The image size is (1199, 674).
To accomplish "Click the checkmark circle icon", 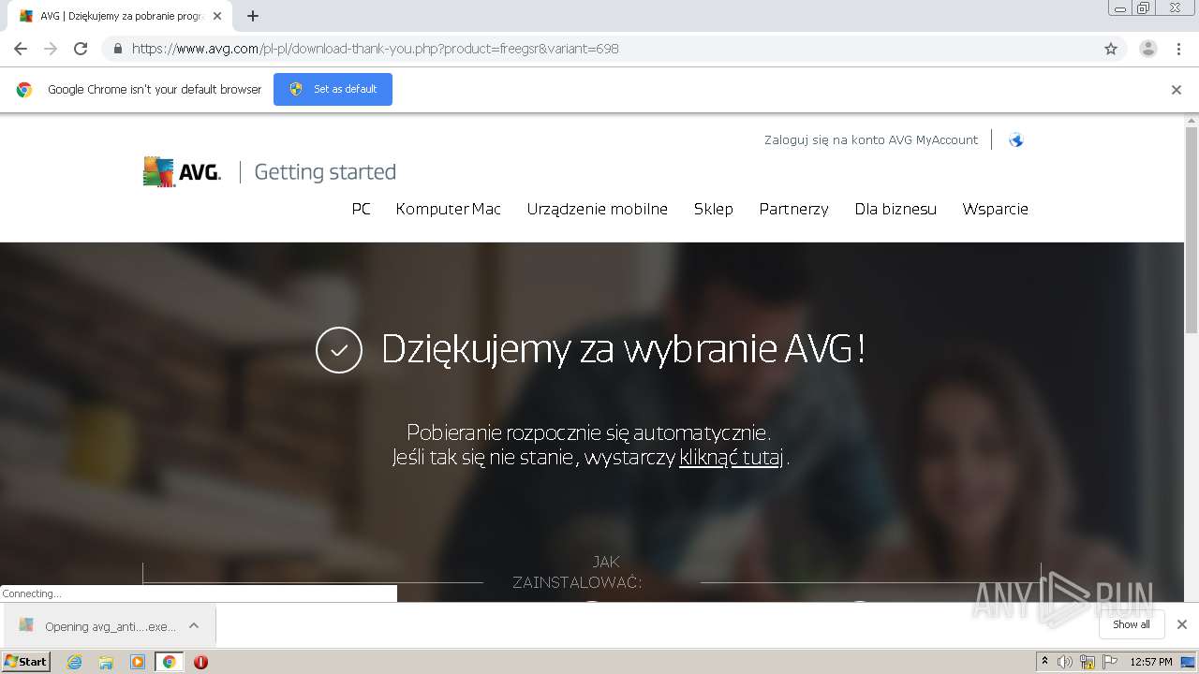I will point(339,350).
